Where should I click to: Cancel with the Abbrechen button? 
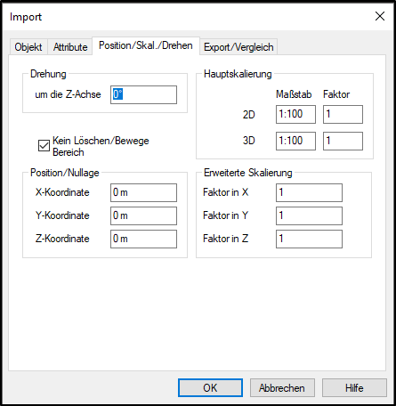[282, 387]
